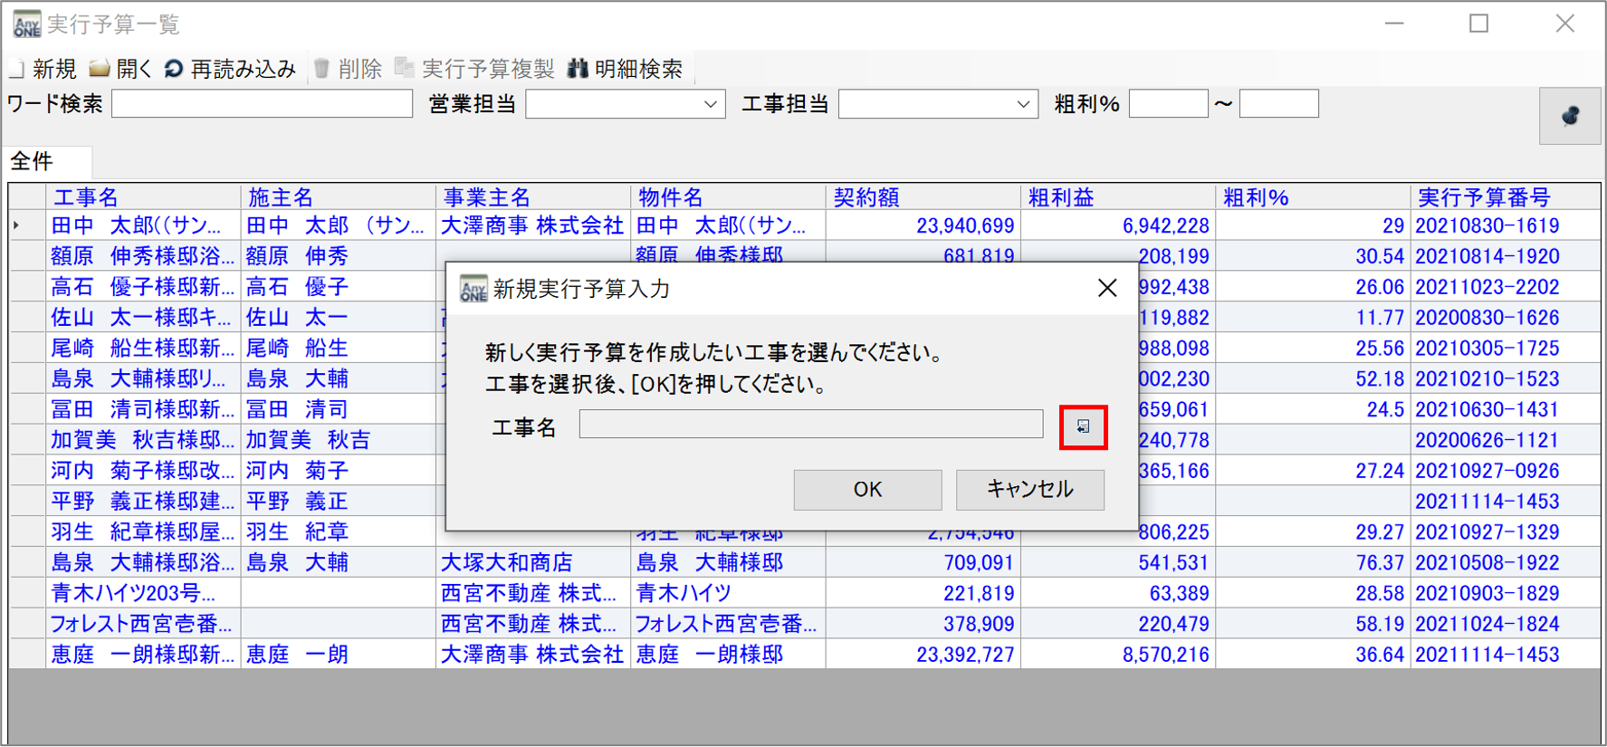Image resolution: width=1607 pixels, height=747 pixels.
Task: Click OK in the new budget dialog
Action: 867,490
